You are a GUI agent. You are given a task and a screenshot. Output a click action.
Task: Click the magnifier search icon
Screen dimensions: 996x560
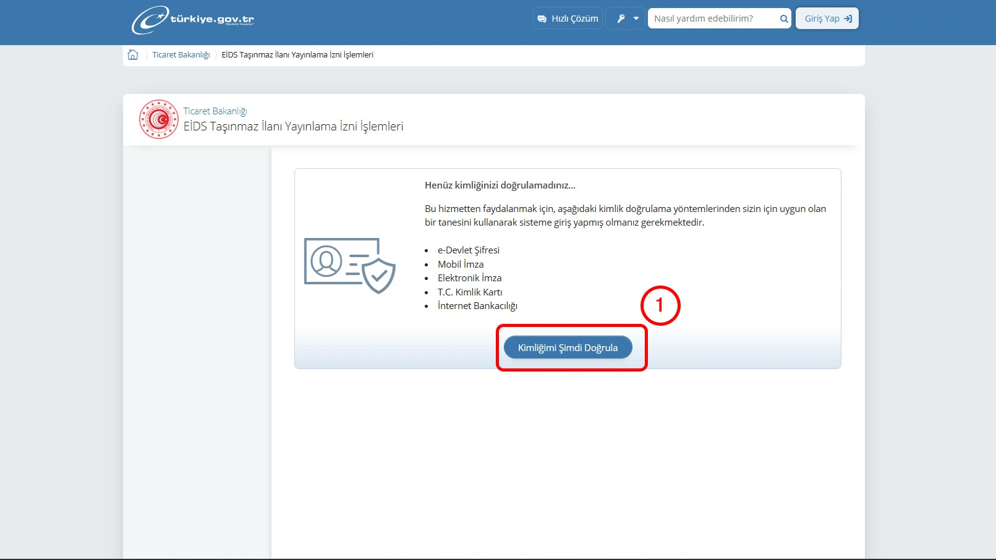[784, 19]
